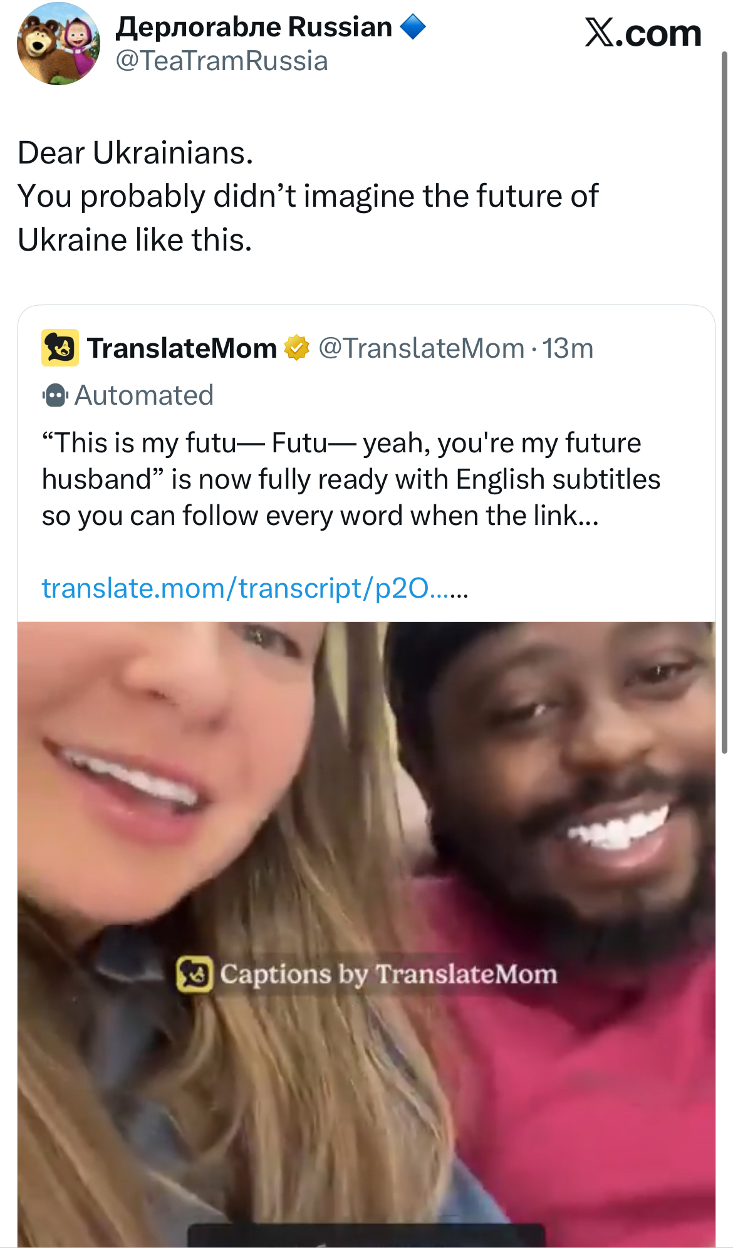Expand the truncated quoted post text
Screen dimensions: 733x1248
(x=351, y=479)
